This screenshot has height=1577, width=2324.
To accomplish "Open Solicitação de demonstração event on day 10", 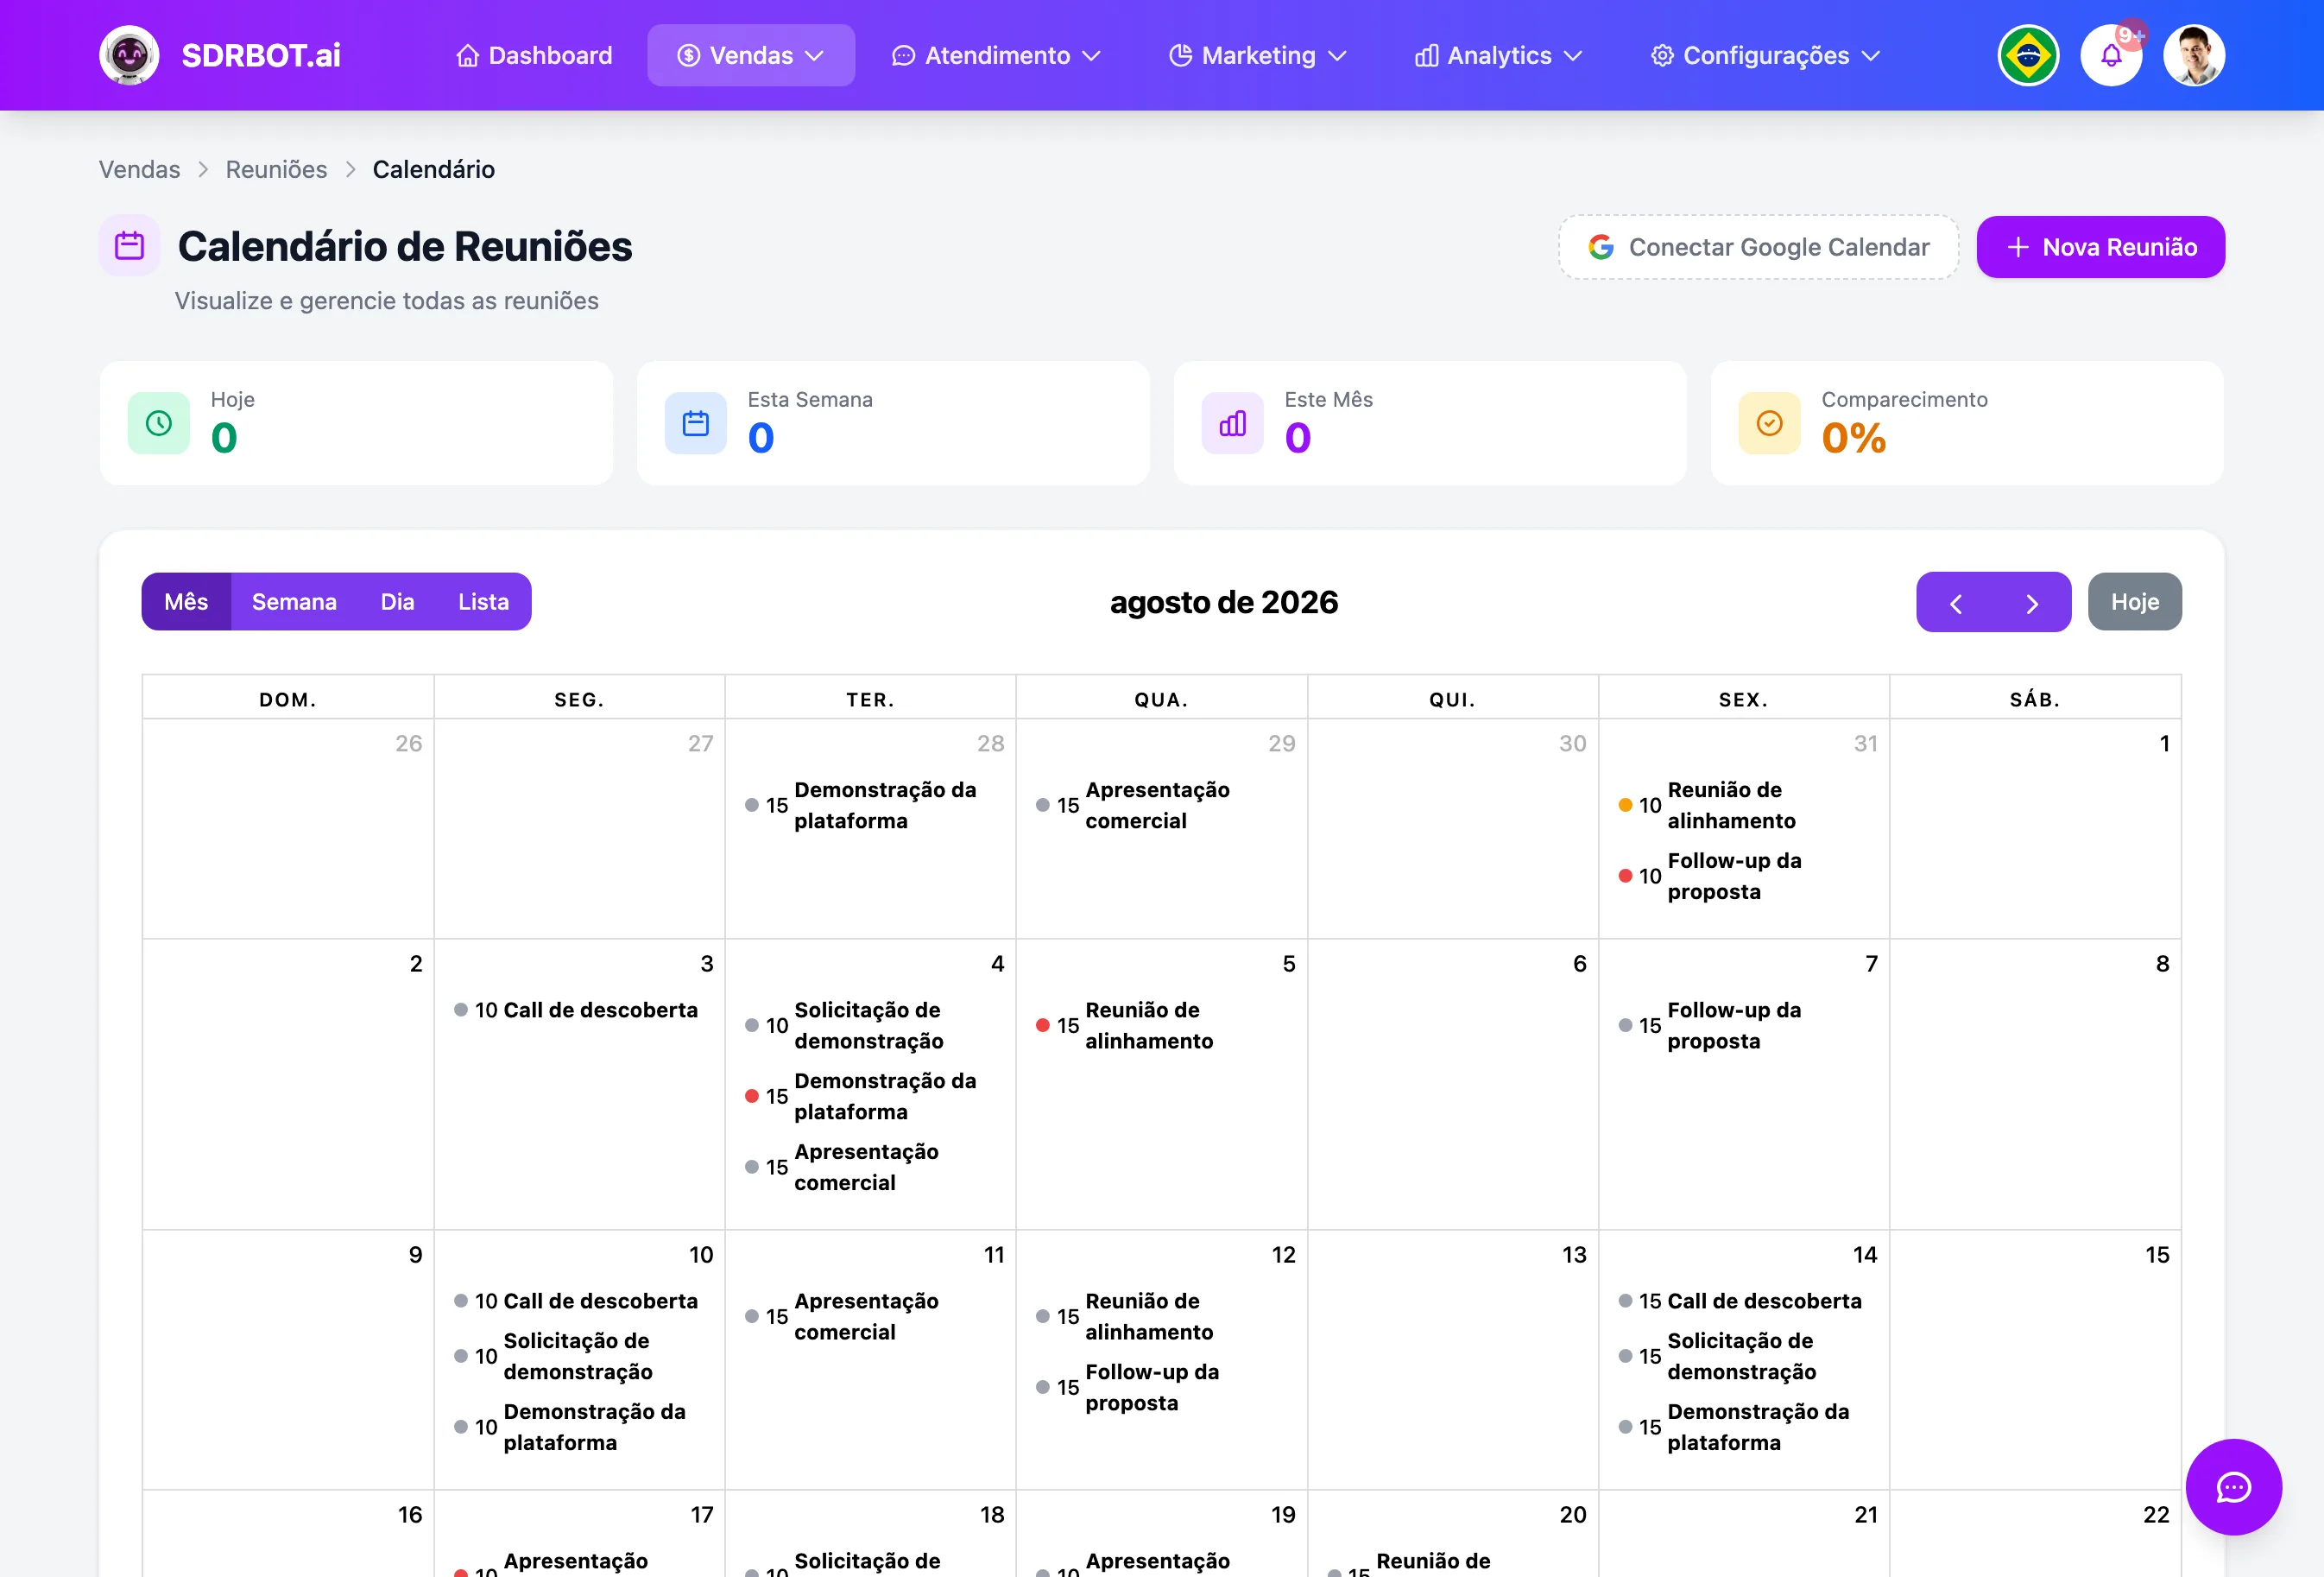I will pyautogui.click(x=579, y=1357).
